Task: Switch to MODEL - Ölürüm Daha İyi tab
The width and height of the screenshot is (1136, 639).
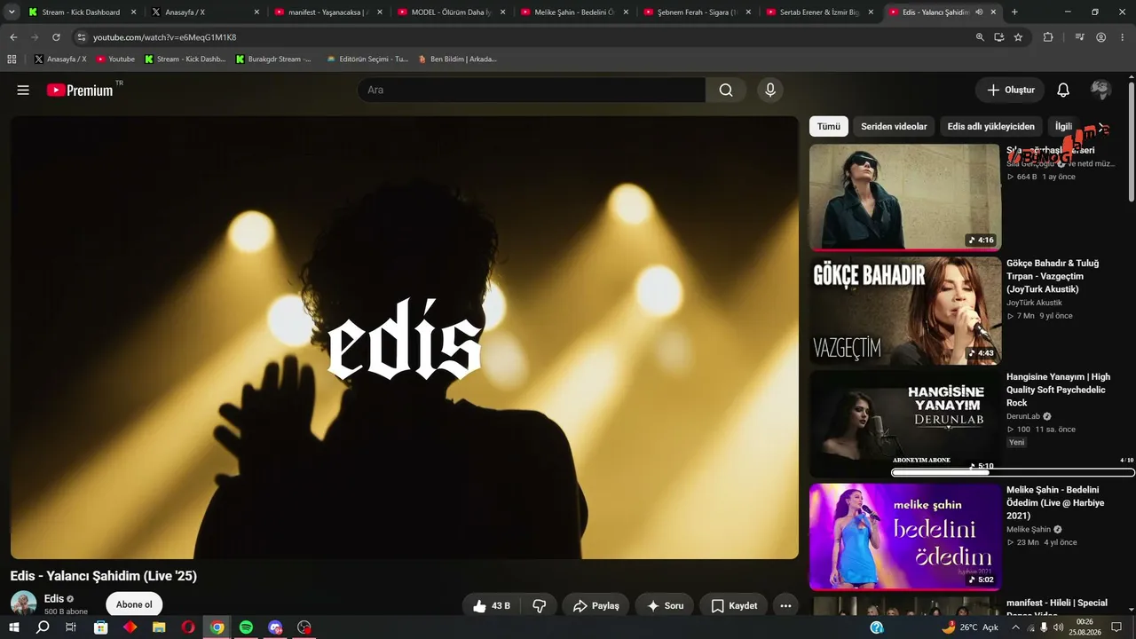Action: pyautogui.click(x=452, y=12)
